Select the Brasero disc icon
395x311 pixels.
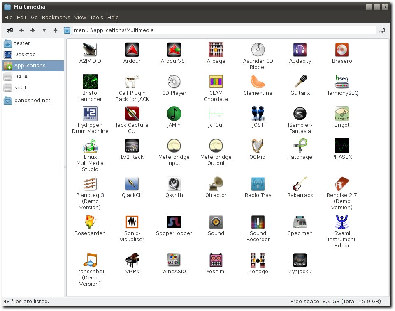pos(342,50)
